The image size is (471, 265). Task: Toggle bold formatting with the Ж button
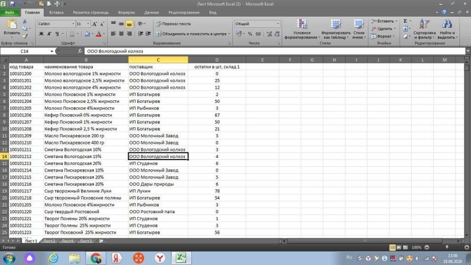[41, 34]
